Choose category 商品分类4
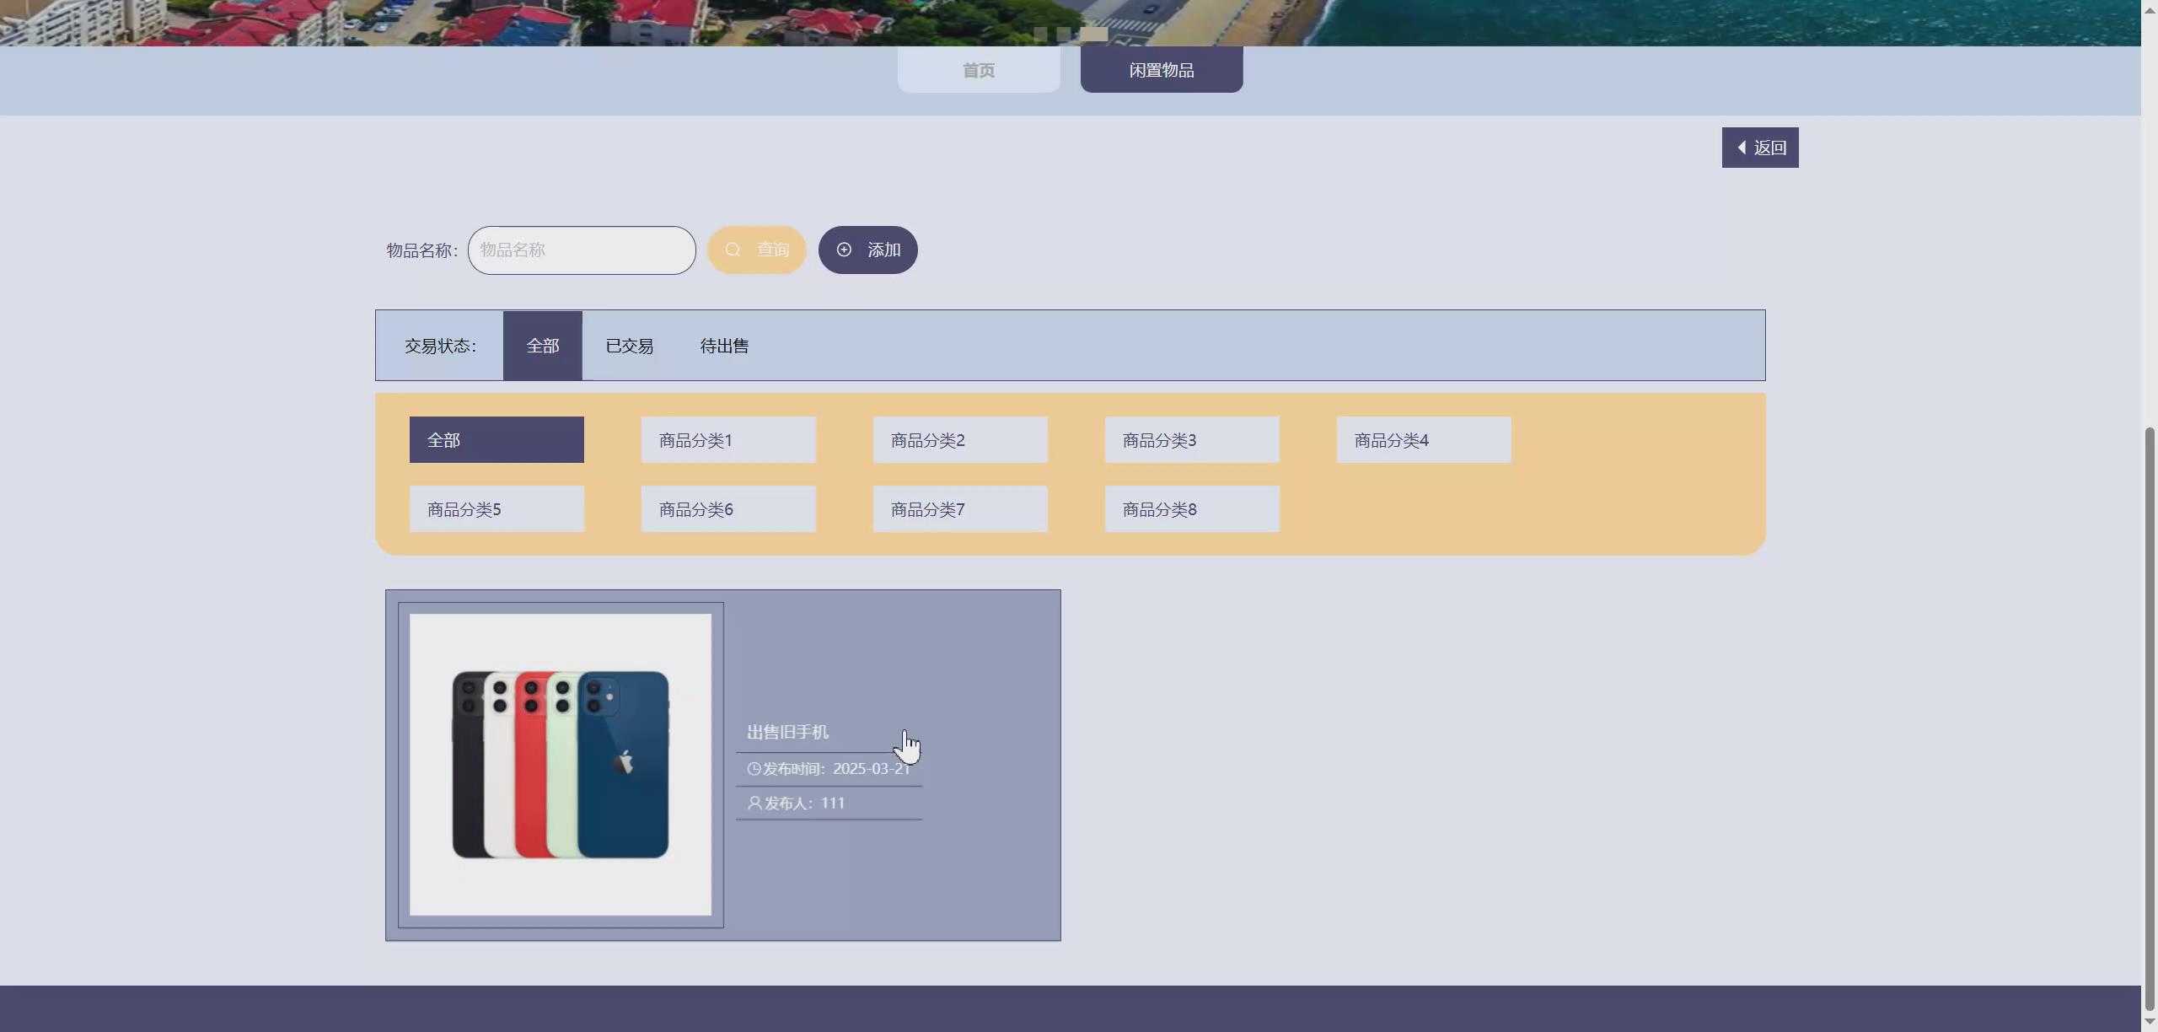 pyautogui.click(x=1423, y=440)
